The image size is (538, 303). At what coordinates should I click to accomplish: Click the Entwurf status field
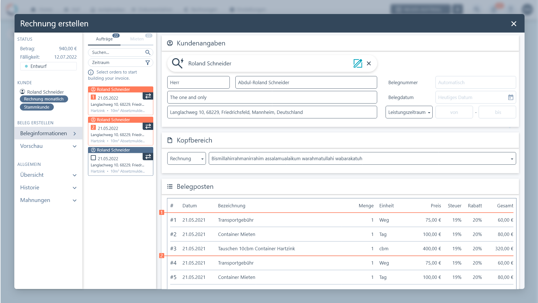[x=48, y=66]
